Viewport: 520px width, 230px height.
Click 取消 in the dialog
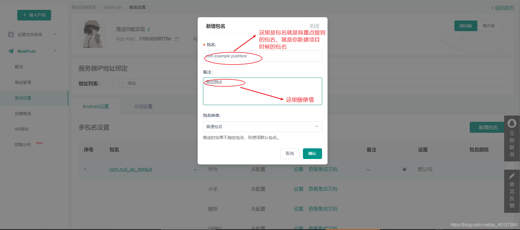point(290,154)
